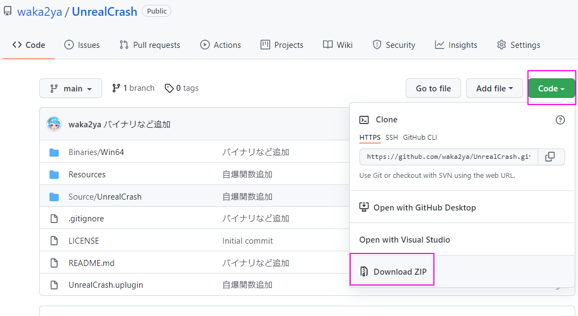Click the help question mark icon in Clone panel
Image resolution: width=578 pixels, height=316 pixels.
point(560,120)
